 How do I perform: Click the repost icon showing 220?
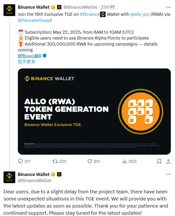[x=56, y=161]
